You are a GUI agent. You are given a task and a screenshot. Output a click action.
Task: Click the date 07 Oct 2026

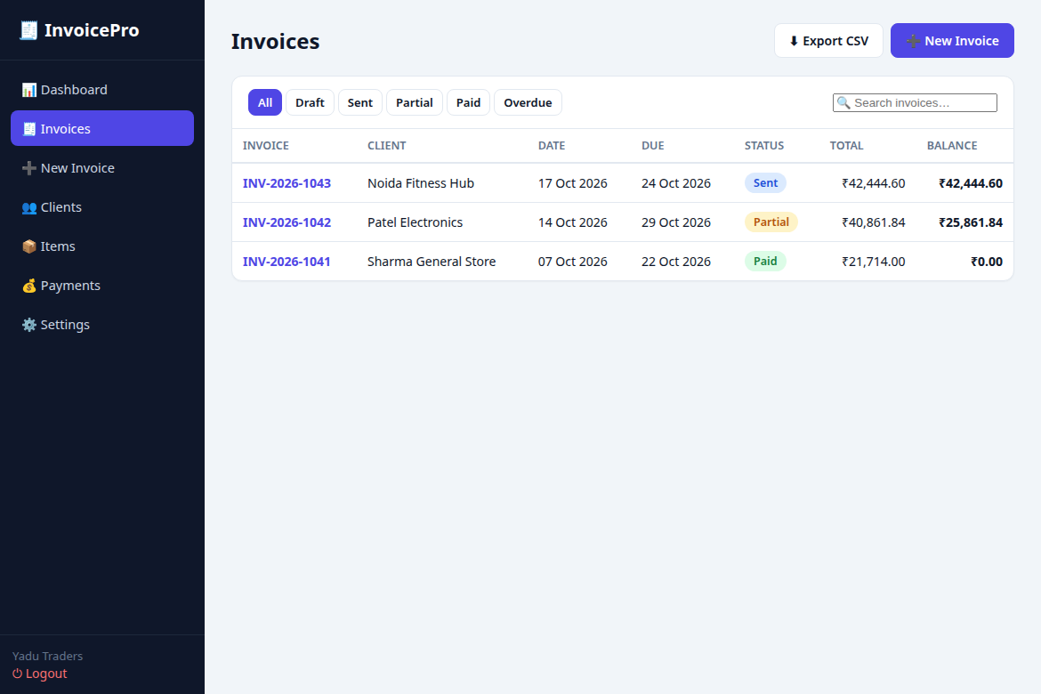click(x=572, y=262)
